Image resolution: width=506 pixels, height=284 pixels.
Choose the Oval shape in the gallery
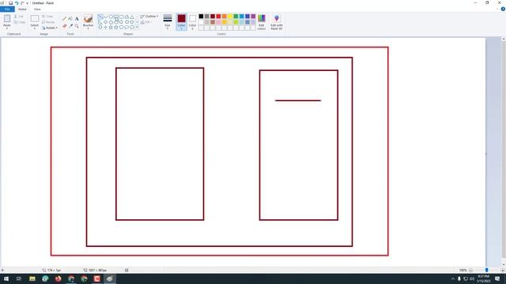pos(111,17)
